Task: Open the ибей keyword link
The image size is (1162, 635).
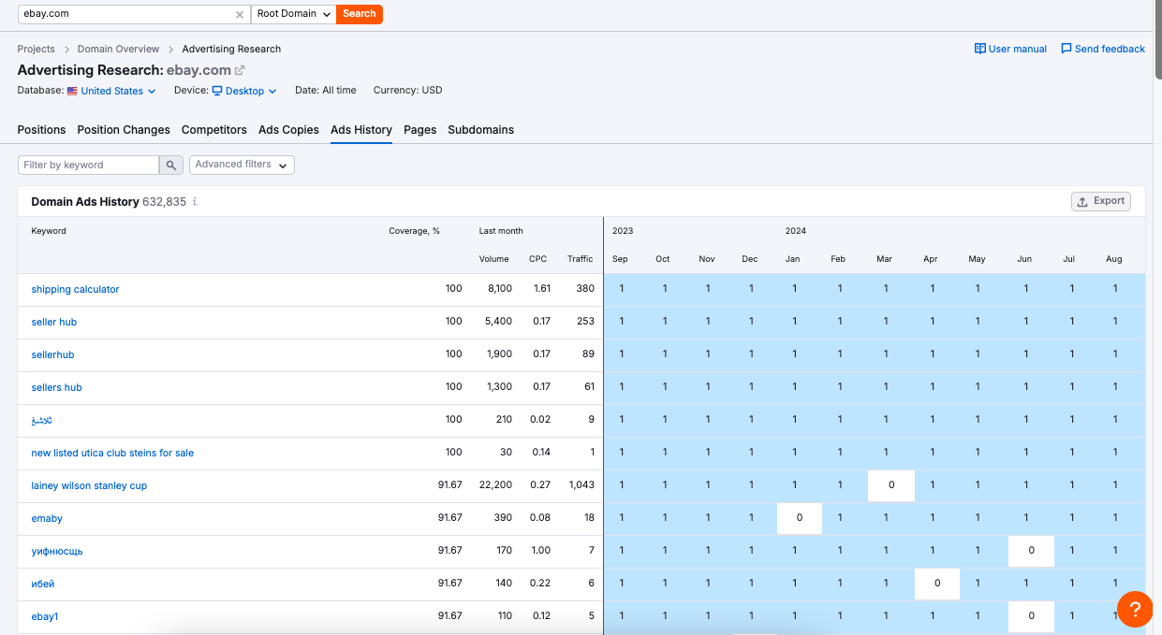Action: pyautogui.click(x=43, y=584)
